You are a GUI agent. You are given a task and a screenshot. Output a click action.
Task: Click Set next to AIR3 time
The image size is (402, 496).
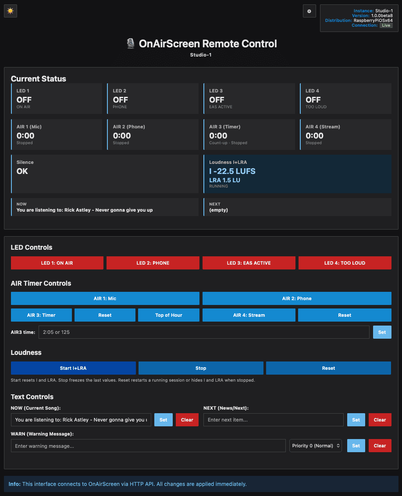(382, 332)
